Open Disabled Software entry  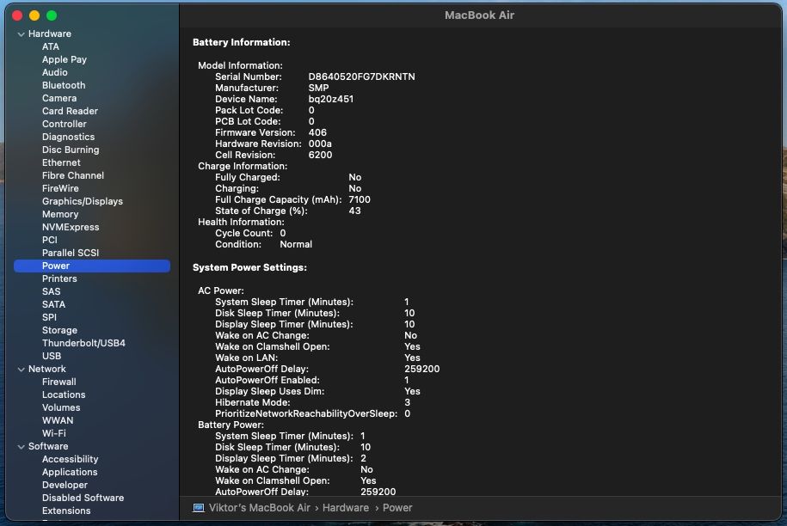click(x=83, y=498)
